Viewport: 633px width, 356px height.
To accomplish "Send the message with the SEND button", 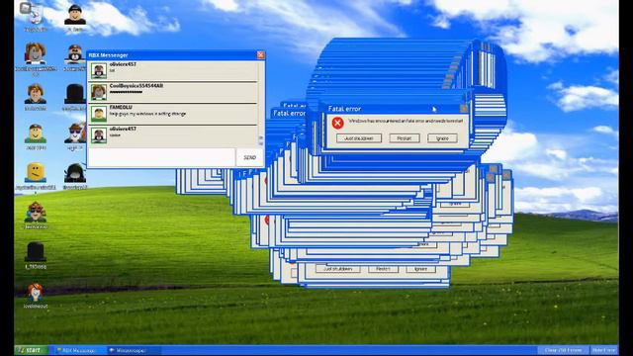I will (x=250, y=157).
